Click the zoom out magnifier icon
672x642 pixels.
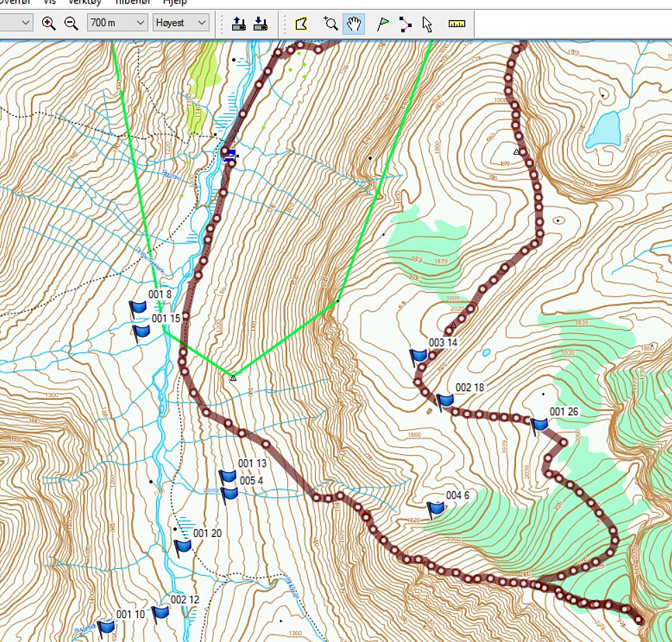[x=71, y=23]
